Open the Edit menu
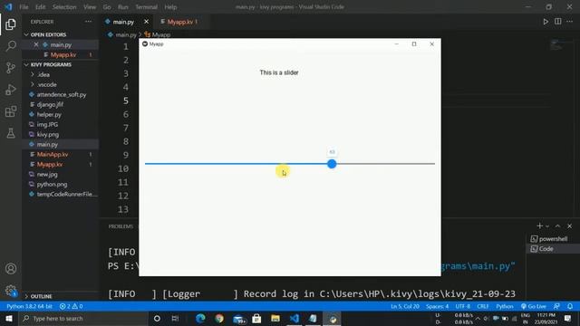The height and width of the screenshot is (326, 580). (40, 7)
